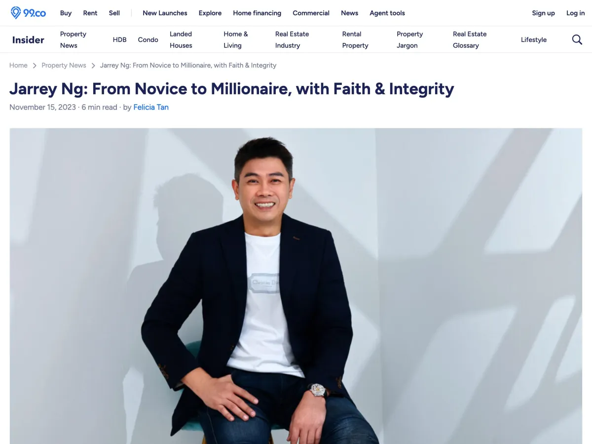592x444 pixels.
Task: Click the 99.co logo icon
Action: (28, 13)
